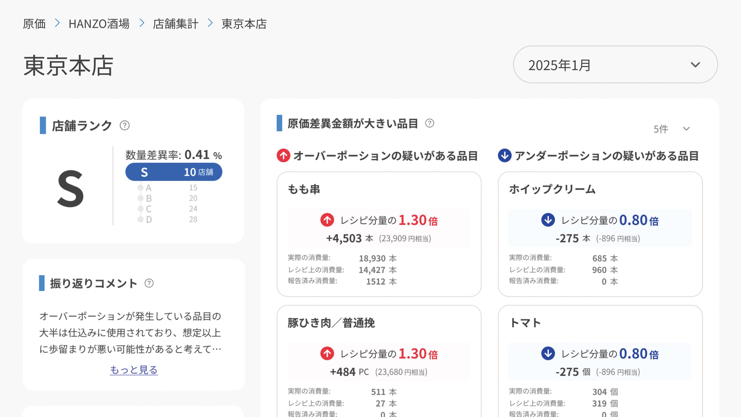
Task: Click red up-arrow icon in もも串 card
Action: [x=327, y=220]
